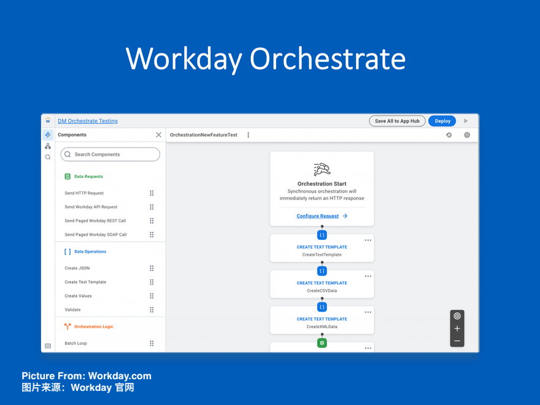Click Save All to App Hub
Image resolution: width=540 pixels, height=405 pixels.
click(x=397, y=121)
